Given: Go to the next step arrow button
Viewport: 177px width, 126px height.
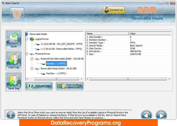Looking at the screenshot, I should tap(161, 115).
